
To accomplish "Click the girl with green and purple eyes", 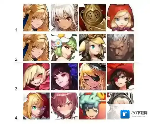I will pos(36,106).
